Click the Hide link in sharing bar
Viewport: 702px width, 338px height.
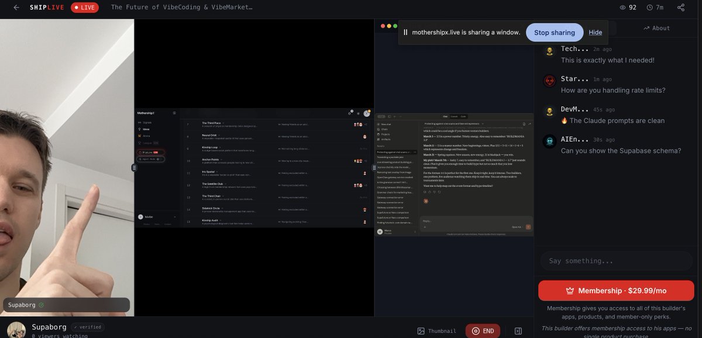(596, 32)
